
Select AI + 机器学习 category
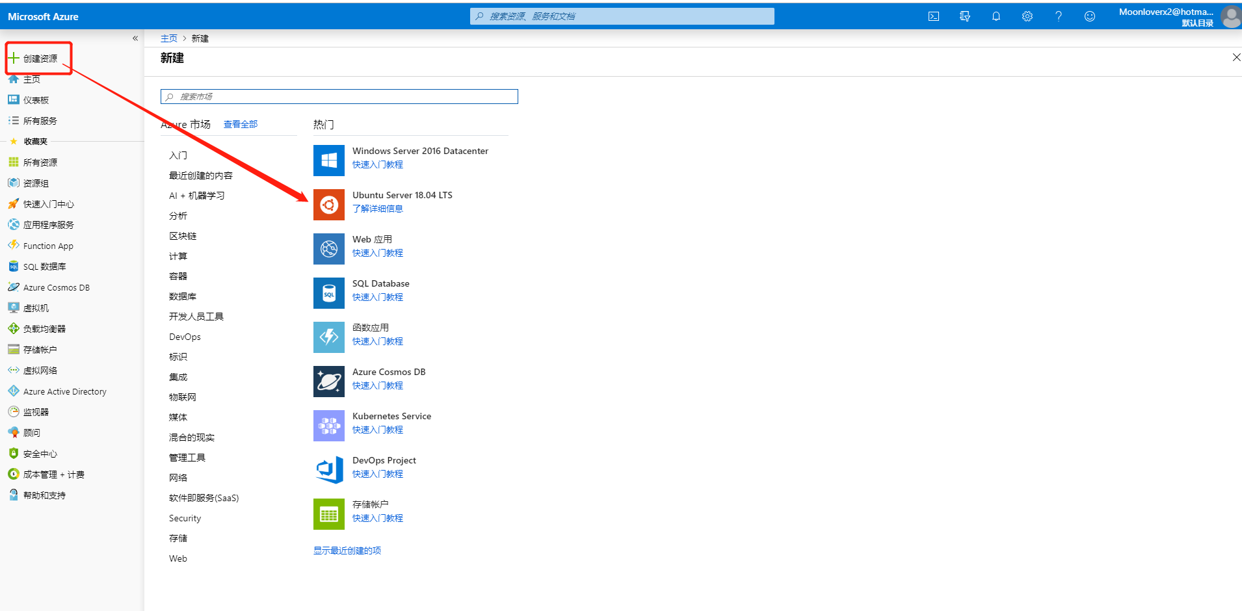click(x=197, y=196)
